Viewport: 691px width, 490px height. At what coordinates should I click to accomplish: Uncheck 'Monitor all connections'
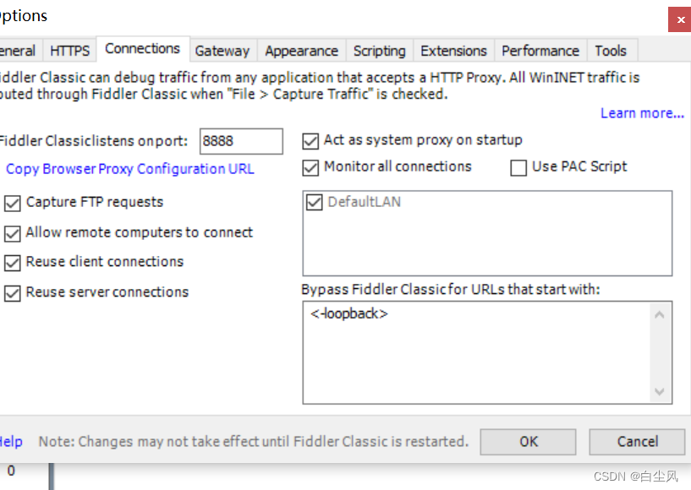click(x=310, y=167)
